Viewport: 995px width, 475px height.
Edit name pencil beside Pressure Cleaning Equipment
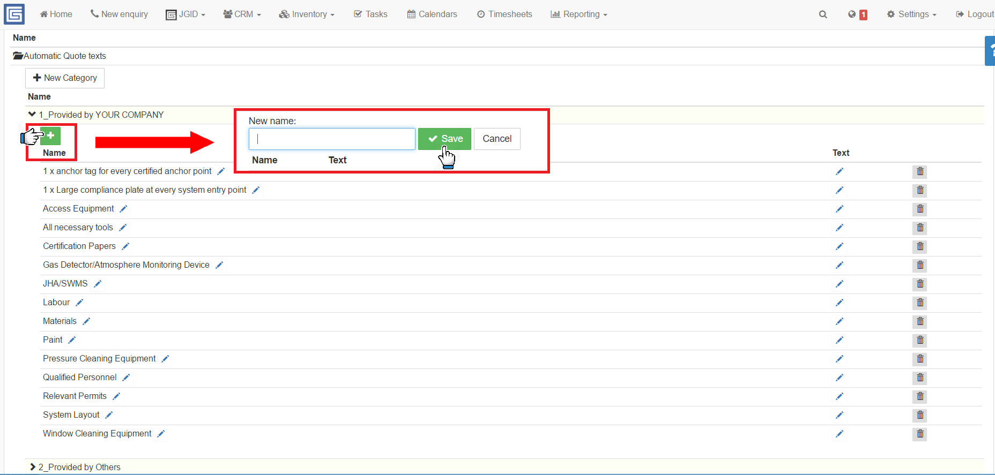165,359
